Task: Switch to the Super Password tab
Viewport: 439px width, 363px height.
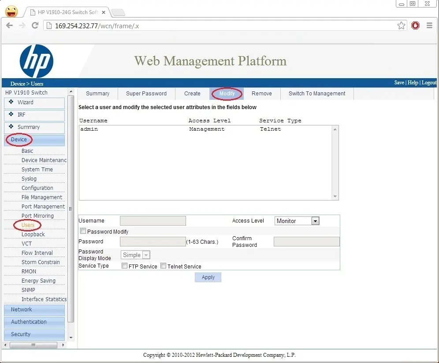Action: tap(146, 94)
